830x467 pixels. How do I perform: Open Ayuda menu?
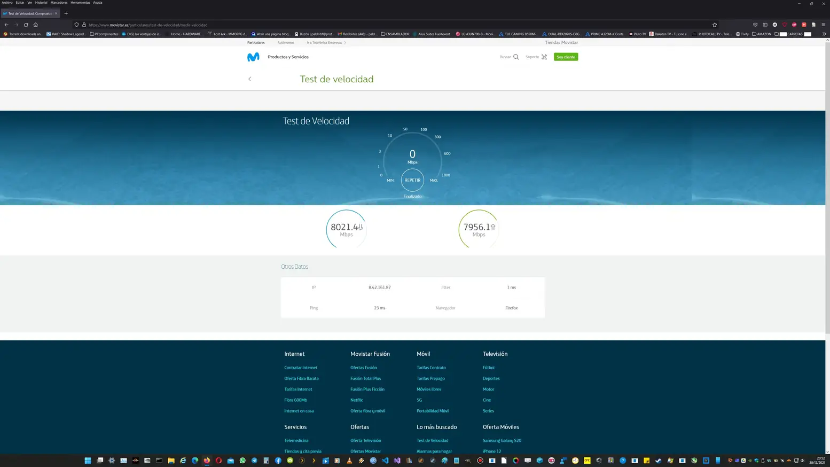[98, 3]
